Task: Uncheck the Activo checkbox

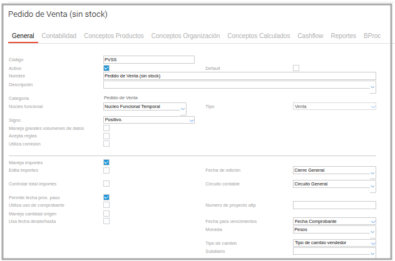Action: (106, 68)
